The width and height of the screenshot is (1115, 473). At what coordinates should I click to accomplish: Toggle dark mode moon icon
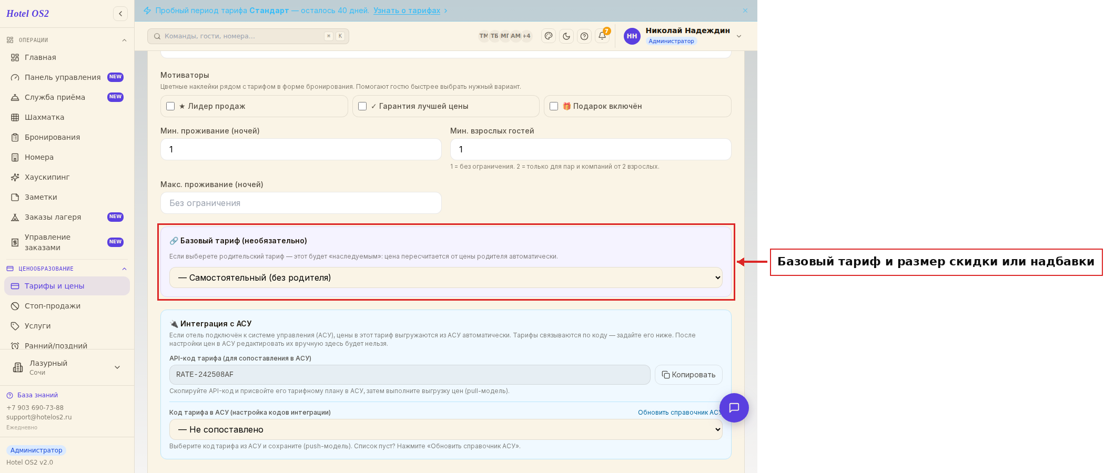click(566, 36)
